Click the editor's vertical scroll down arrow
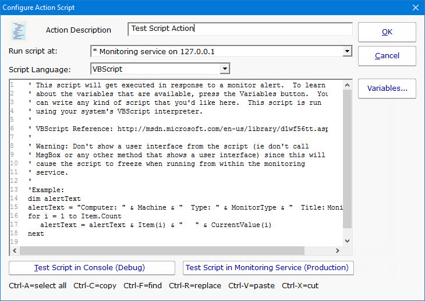Image resolution: width=425 pixels, height=301 pixels. coord(348,240)
